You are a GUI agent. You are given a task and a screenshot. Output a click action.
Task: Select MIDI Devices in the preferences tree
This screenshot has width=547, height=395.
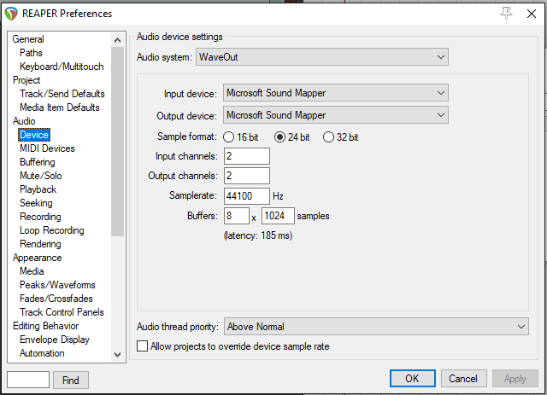[x=47, y=148]
